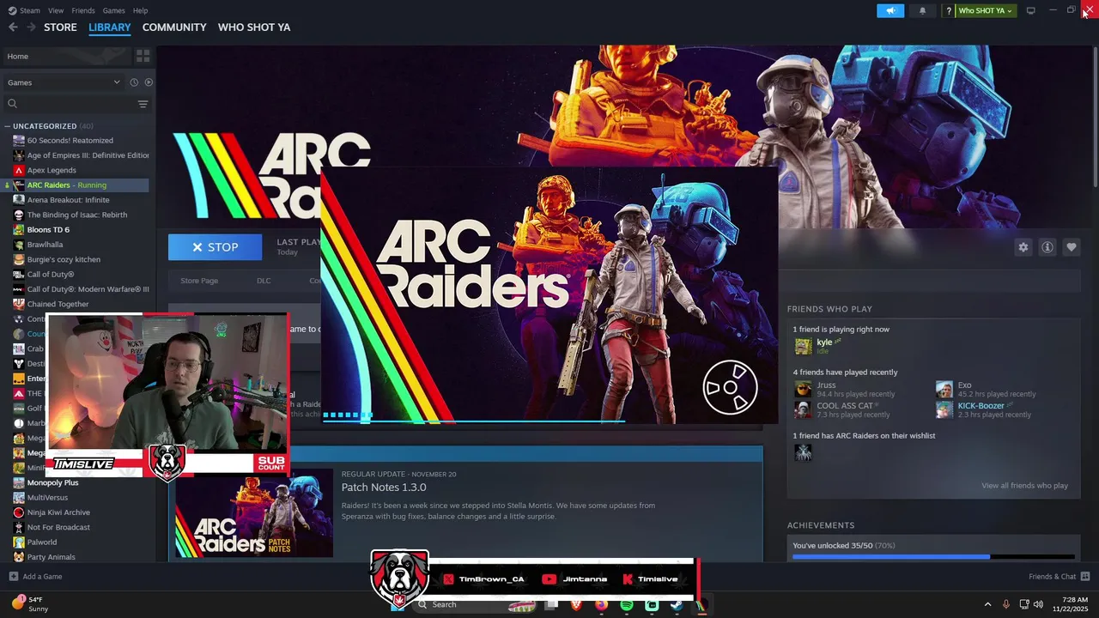
Task: Open the Friends menu
Action: [83, 10]
